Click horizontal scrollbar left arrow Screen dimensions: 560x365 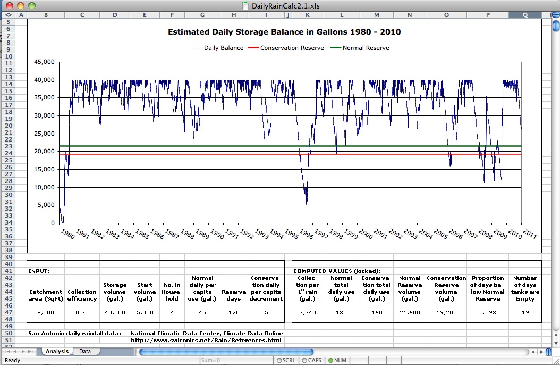[x=533, y=352]
